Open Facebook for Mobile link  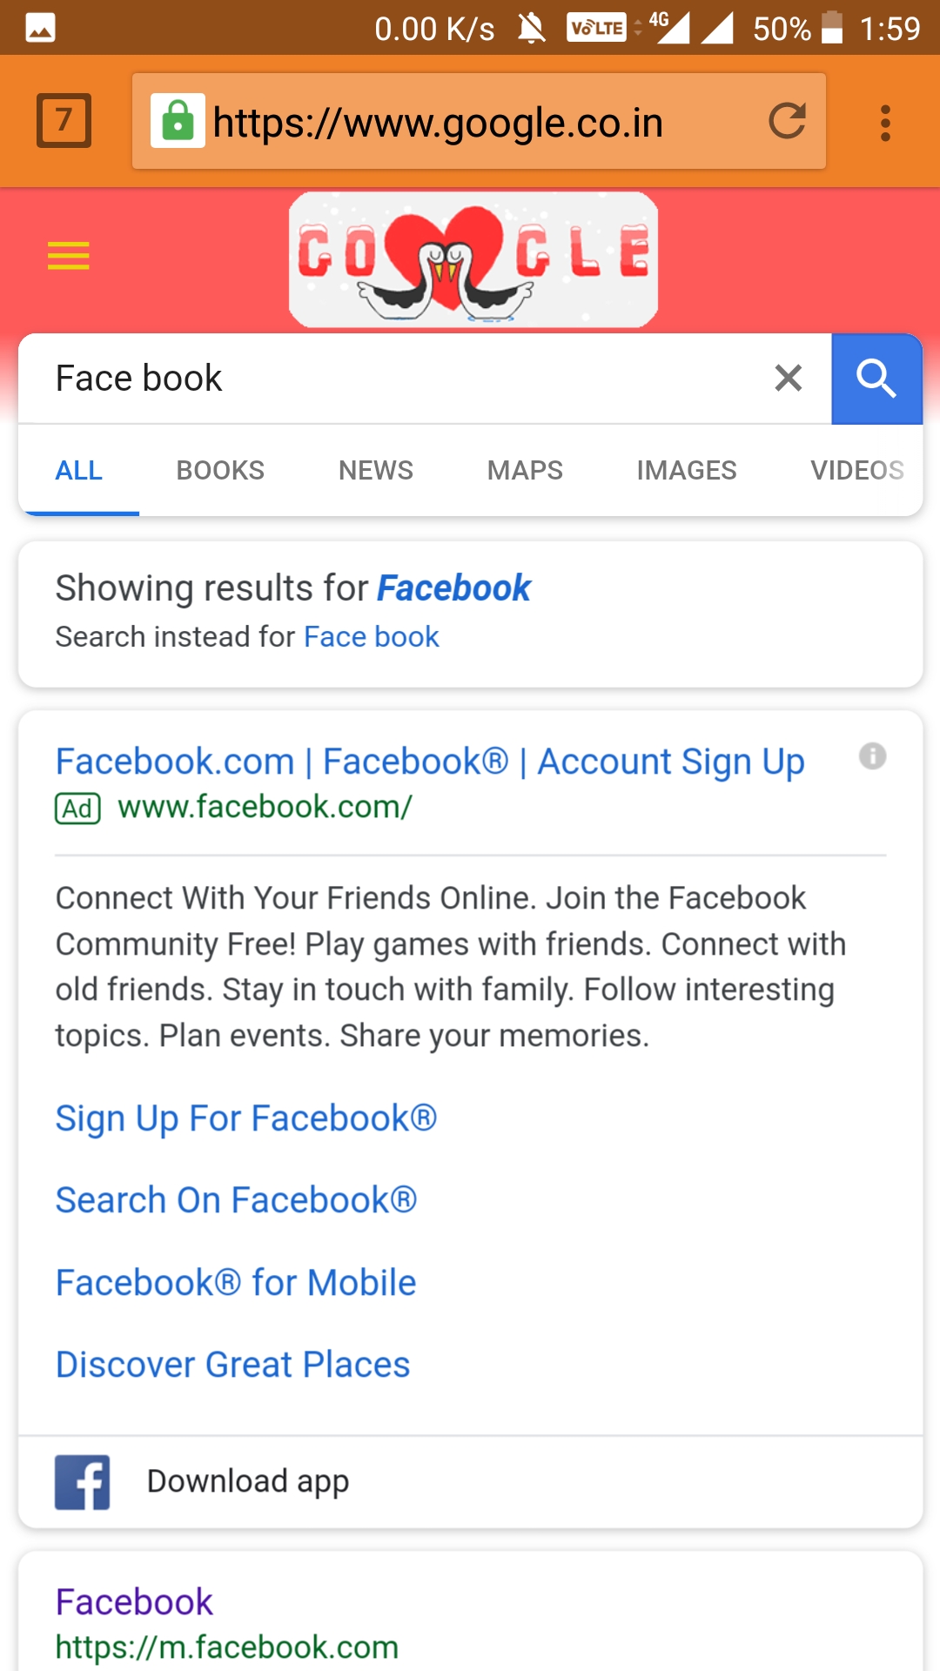click(236, 1283)
